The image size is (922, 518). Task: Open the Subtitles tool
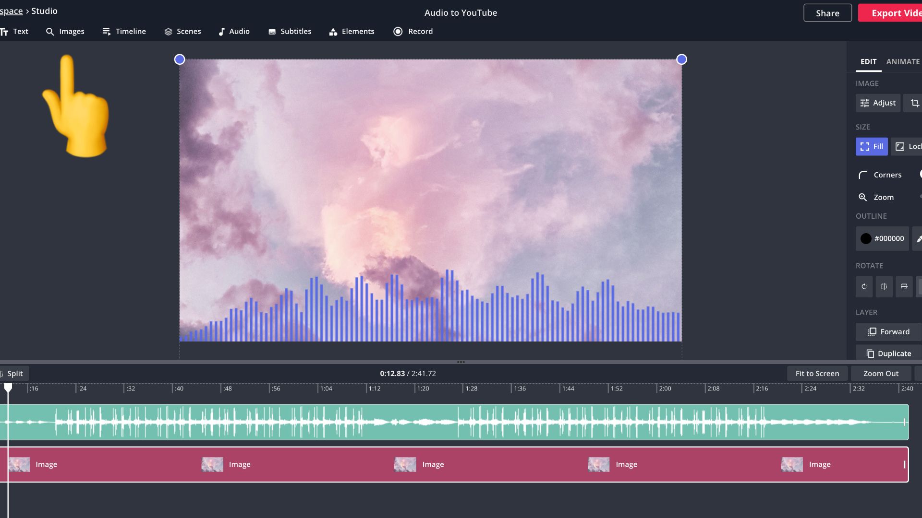290,32
